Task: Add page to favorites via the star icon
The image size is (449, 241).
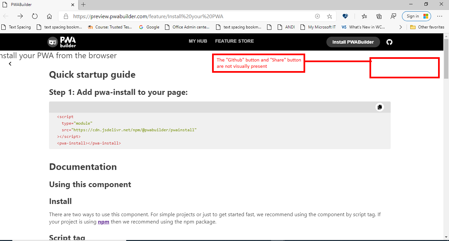Action: [329, 16]
